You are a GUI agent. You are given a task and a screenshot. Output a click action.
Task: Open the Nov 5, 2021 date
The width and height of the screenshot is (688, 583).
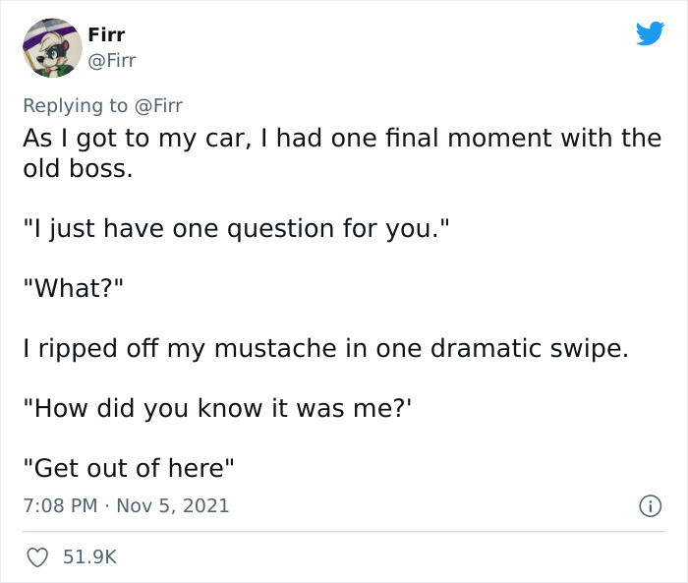(172, 505)
